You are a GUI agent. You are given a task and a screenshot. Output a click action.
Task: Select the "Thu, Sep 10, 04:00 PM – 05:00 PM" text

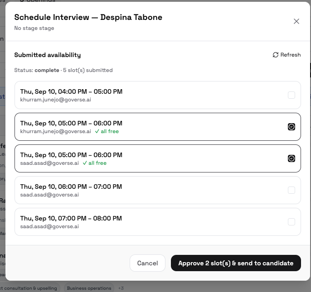[x=71, y=91]
